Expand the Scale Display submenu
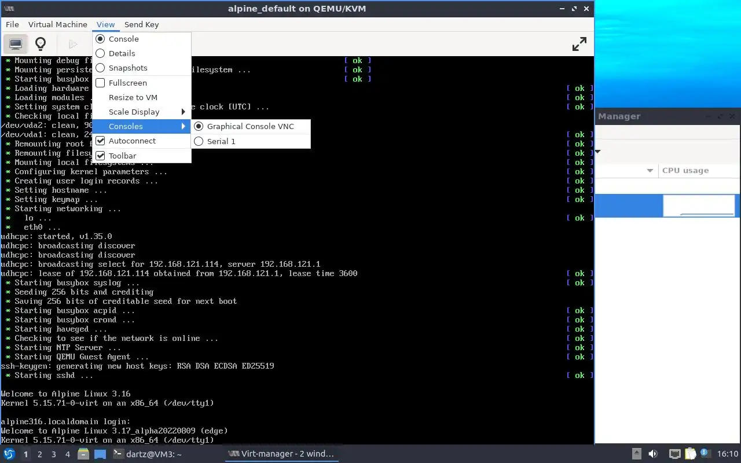The width and height of the screenshot is (741, 463). (142, 112)
